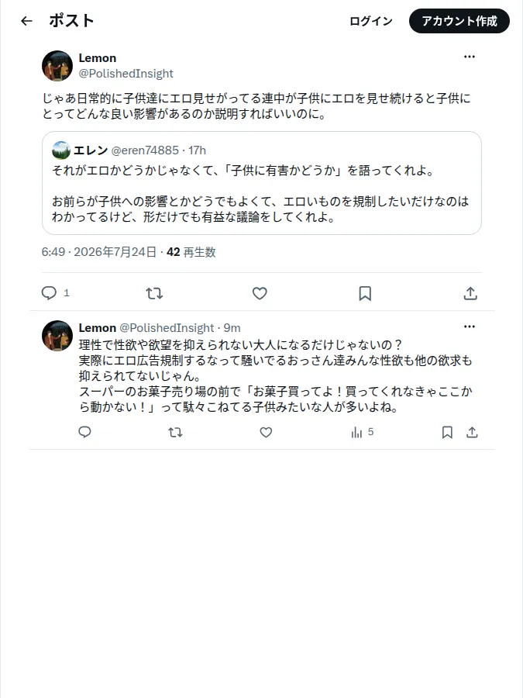Screen dimensions: 523x698
Task: Open the quoted post by エレン
Action: tap(262, 183)
